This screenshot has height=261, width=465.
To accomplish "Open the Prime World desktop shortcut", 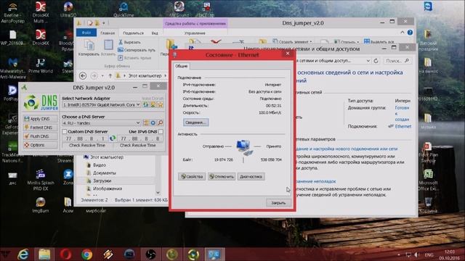I will [41, 66].
